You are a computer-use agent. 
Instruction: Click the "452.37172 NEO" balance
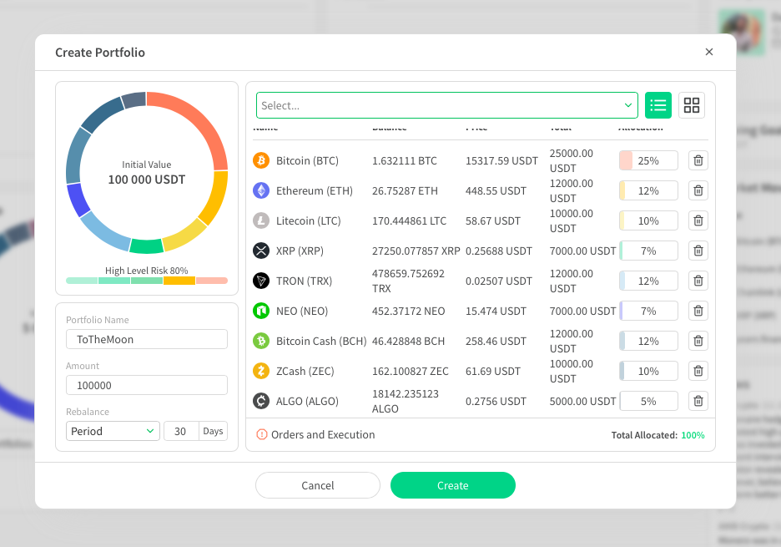click(408, 311)
